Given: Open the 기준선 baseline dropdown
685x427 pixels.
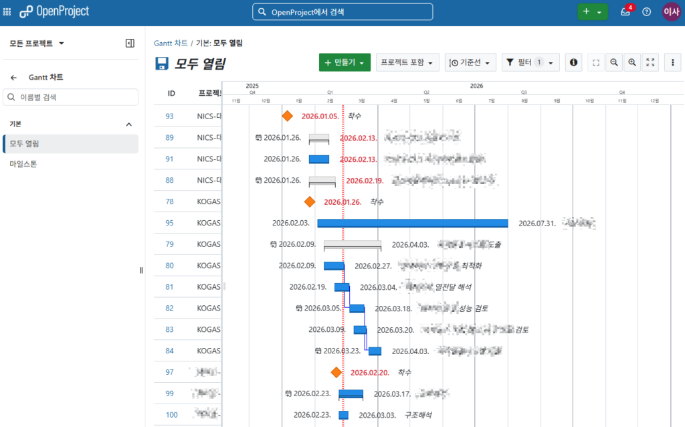Looking at the screenshot, I should [470, 62].
